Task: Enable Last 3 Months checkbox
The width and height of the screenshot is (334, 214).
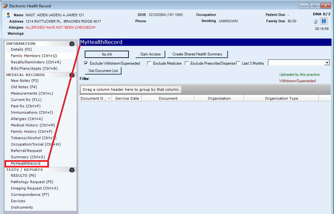Action: click(x=238, y=63)
